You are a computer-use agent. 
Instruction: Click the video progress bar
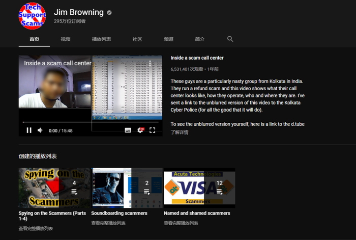pyautogui.click(x=91, y=122)
